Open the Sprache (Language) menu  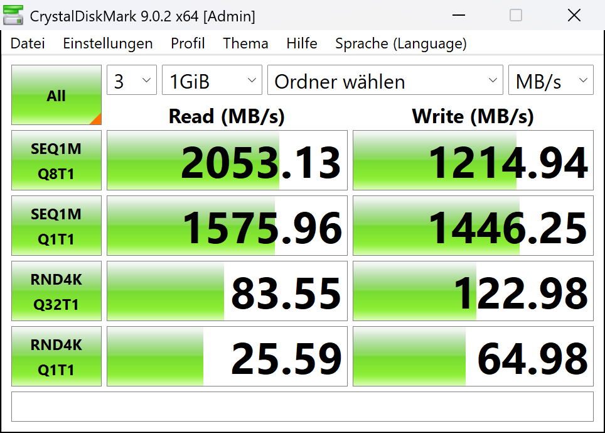pos(400,43)
